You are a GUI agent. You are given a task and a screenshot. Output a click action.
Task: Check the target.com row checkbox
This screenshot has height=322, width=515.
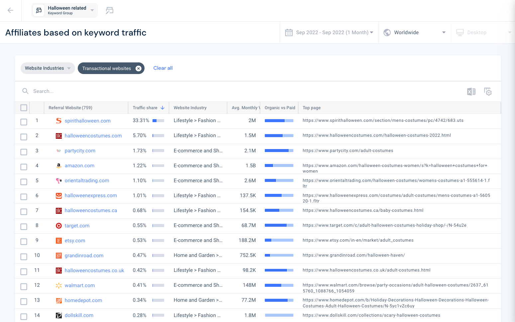pos(24,226)
